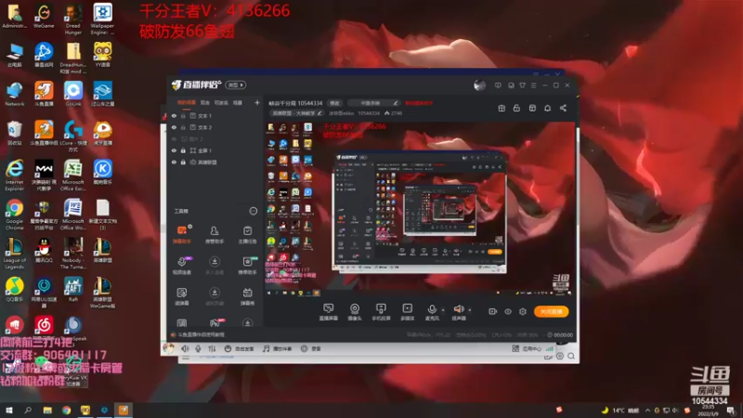Open Windows Start menu

tap(8, 410)
